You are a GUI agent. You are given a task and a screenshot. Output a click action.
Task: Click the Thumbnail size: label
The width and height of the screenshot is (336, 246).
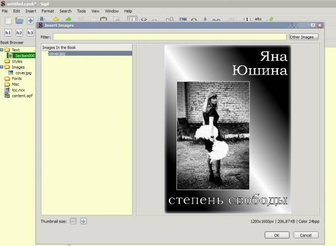click(x=54, y=221)
